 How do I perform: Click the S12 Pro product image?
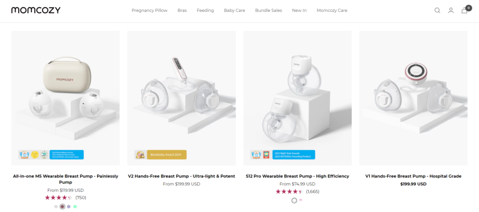[x=297, y=97]
